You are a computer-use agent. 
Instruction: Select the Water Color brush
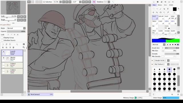pos(174,17)
